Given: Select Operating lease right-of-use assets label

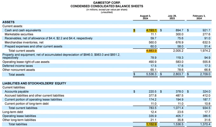Looking at the screenshot, I should 26,62.
